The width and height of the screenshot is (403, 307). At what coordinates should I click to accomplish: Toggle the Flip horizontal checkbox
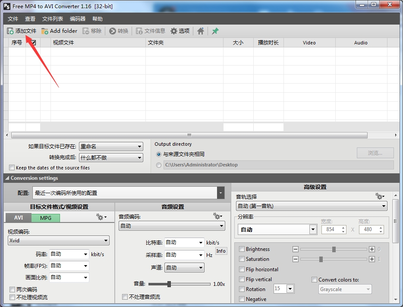[242, 269]
